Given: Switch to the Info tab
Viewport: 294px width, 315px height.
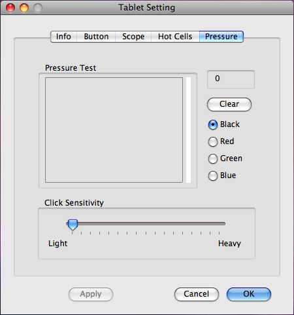Looking at the screenshot, I should (63, 37).
